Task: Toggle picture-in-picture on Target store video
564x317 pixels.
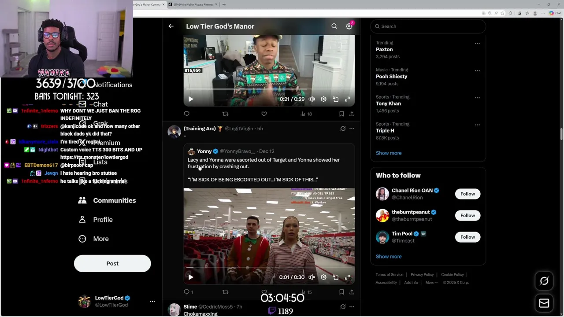Action: click(335, 277)
